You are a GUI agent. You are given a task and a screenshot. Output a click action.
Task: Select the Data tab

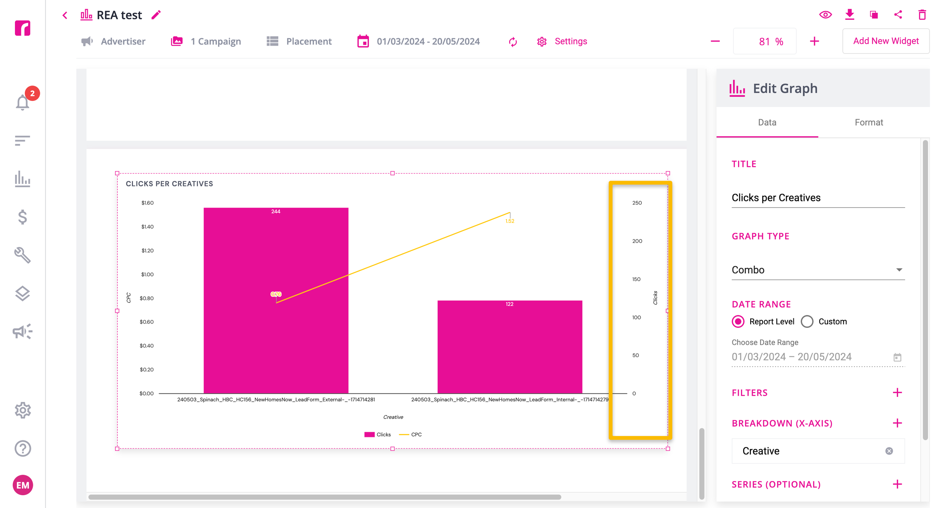767,122
